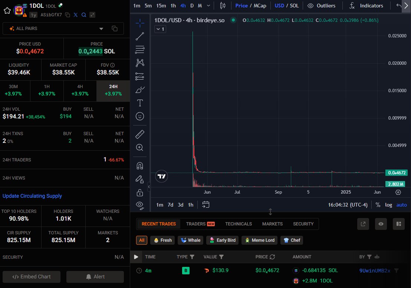The image size is (411, 288).
Task: Select the 15m timeframe
Action: click(x=161, y=6)
